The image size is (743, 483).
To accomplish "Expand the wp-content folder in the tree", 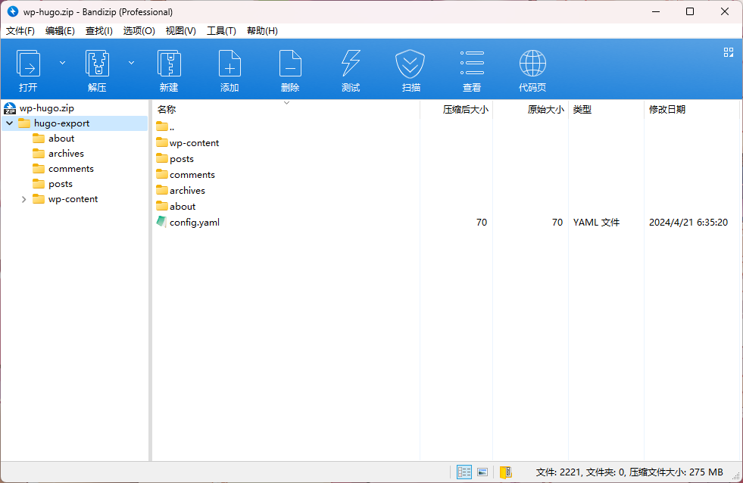I will [x=24, y=200].
